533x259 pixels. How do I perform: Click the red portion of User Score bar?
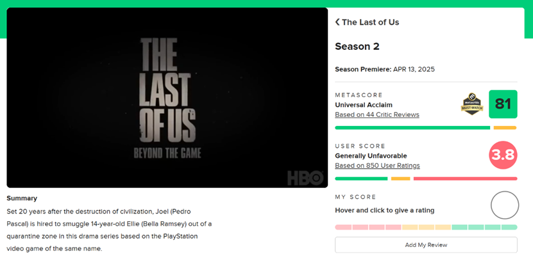[465, 178]
